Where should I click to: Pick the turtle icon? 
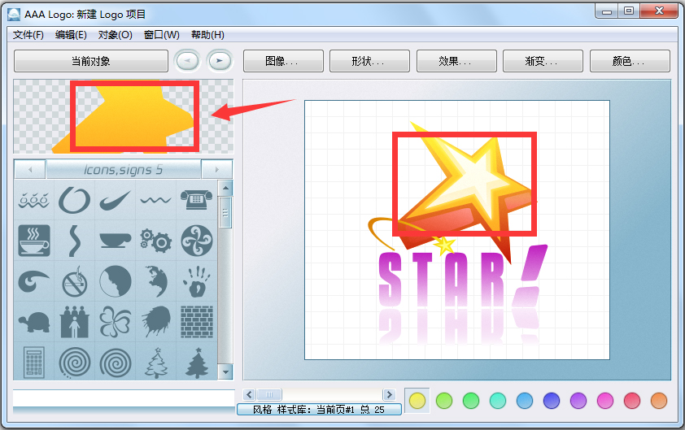[34, 322]
